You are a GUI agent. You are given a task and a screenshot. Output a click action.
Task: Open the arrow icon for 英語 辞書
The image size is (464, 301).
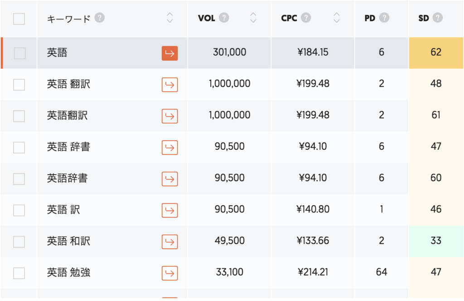169,148
